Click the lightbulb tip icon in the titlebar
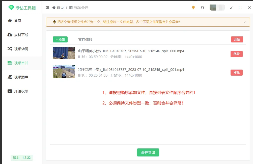 [193, 8]
